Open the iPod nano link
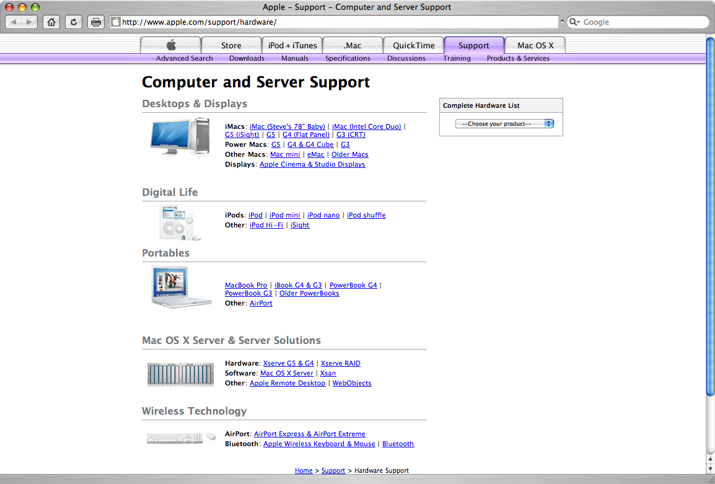This screenshot has width=715, height=484. [323, 215]
